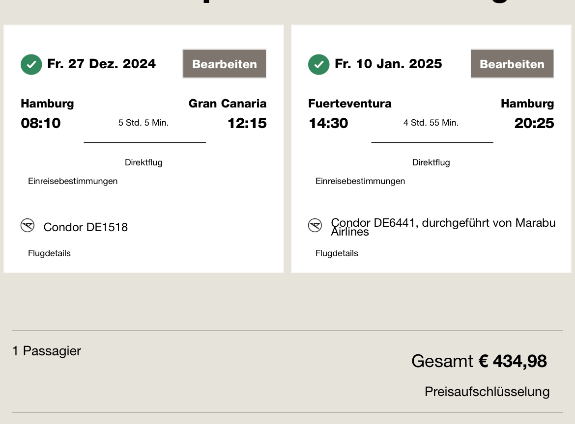Click the Gran Canaria destination name
The height and width of the screenshot is (424, 575).
point(228,104)
